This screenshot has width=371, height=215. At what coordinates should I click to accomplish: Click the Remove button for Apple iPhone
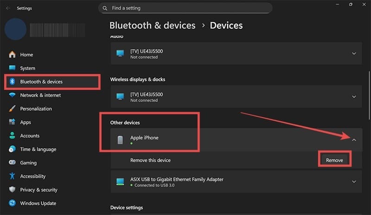tap(334, 160)
